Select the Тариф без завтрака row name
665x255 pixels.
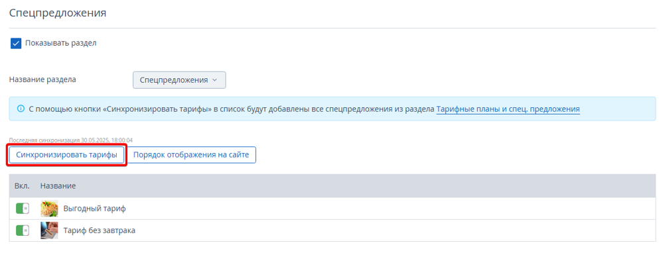pyautogui.click(x=100, y=230)
